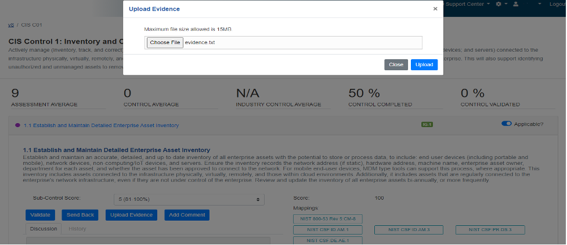Screen dimensions: 567x245
Task: Click the v8 breadcrumb link
Action: point(11,25)
